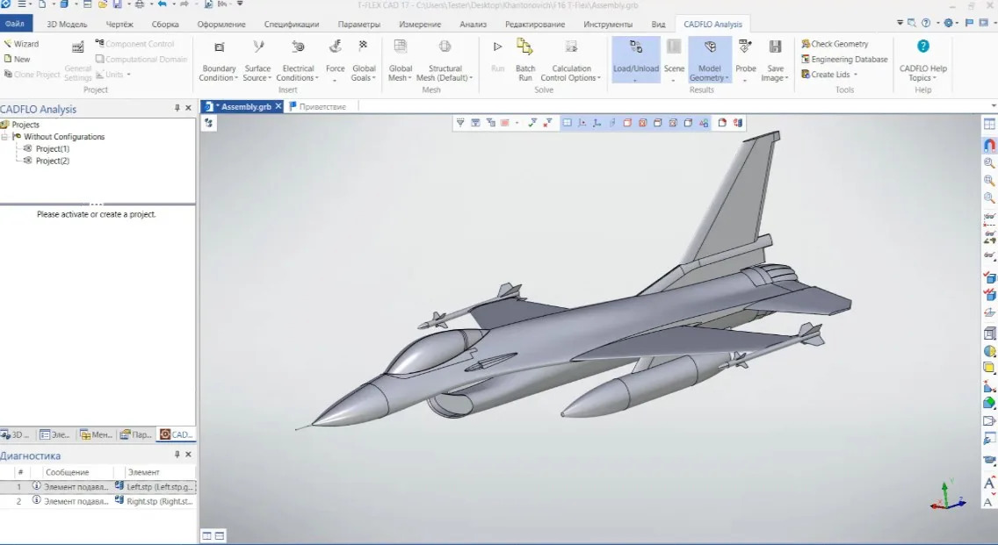Open the Файл menu tab

[x=15, y=25]
